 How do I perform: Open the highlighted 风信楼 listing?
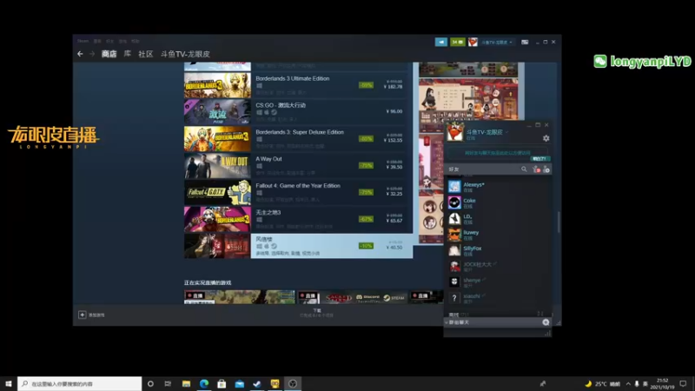(298, 246)
